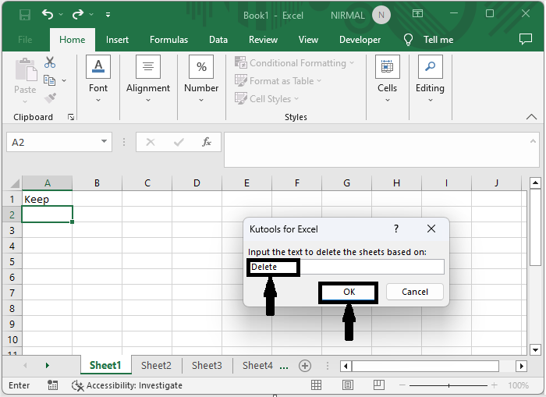The height and width of the screenshot is (397, 546).
Task: Expand the Number group
Action: click(x=201, y=79)
